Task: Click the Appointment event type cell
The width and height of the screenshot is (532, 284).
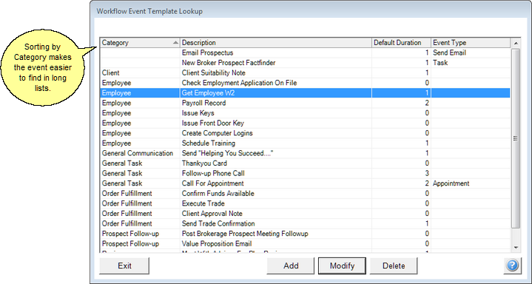Action: tap(471, 183)
